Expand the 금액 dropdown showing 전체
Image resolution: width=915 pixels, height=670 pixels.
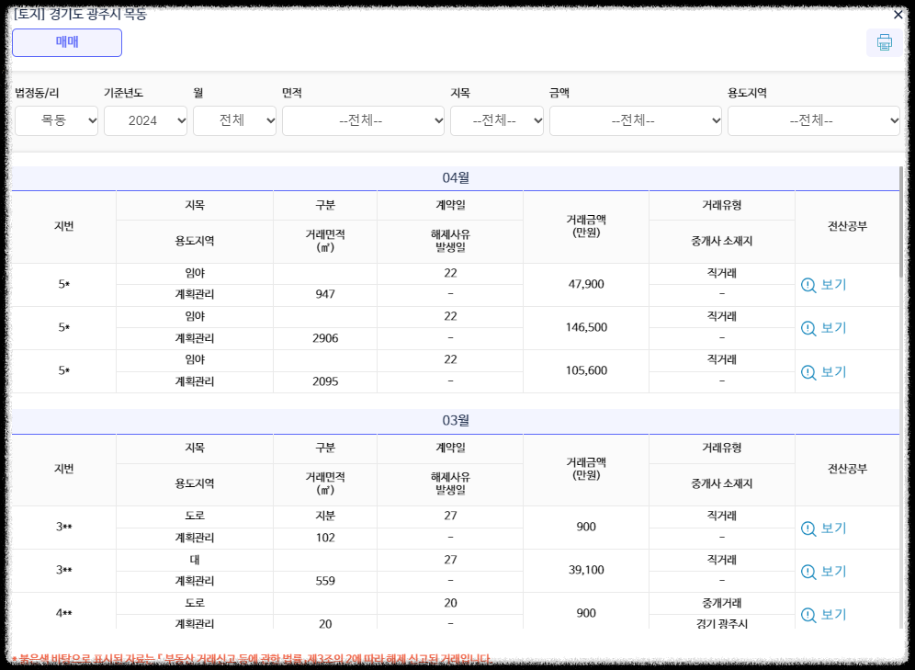tap(635, 119)
